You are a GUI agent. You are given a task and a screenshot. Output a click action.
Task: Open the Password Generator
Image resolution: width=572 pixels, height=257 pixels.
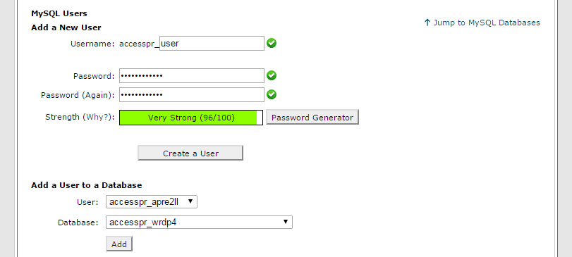coord(312,118)
